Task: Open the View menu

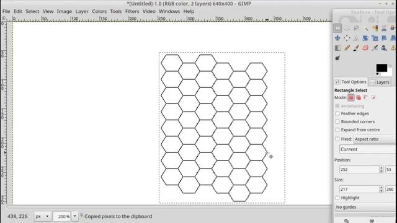Action: point(48,11)
